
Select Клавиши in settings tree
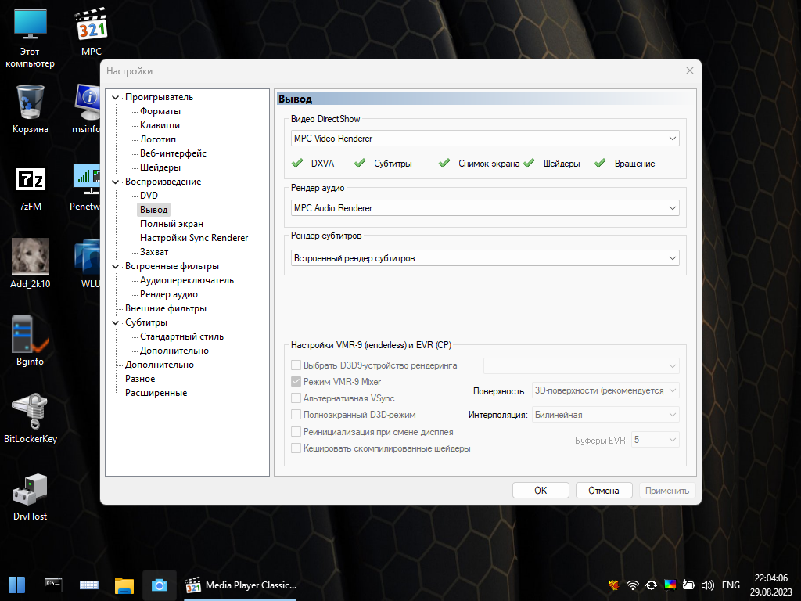(x=160, y=125)
